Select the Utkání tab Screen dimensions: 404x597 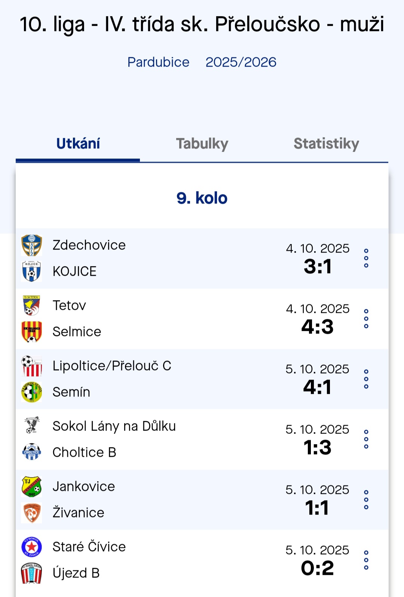[78, 144]
